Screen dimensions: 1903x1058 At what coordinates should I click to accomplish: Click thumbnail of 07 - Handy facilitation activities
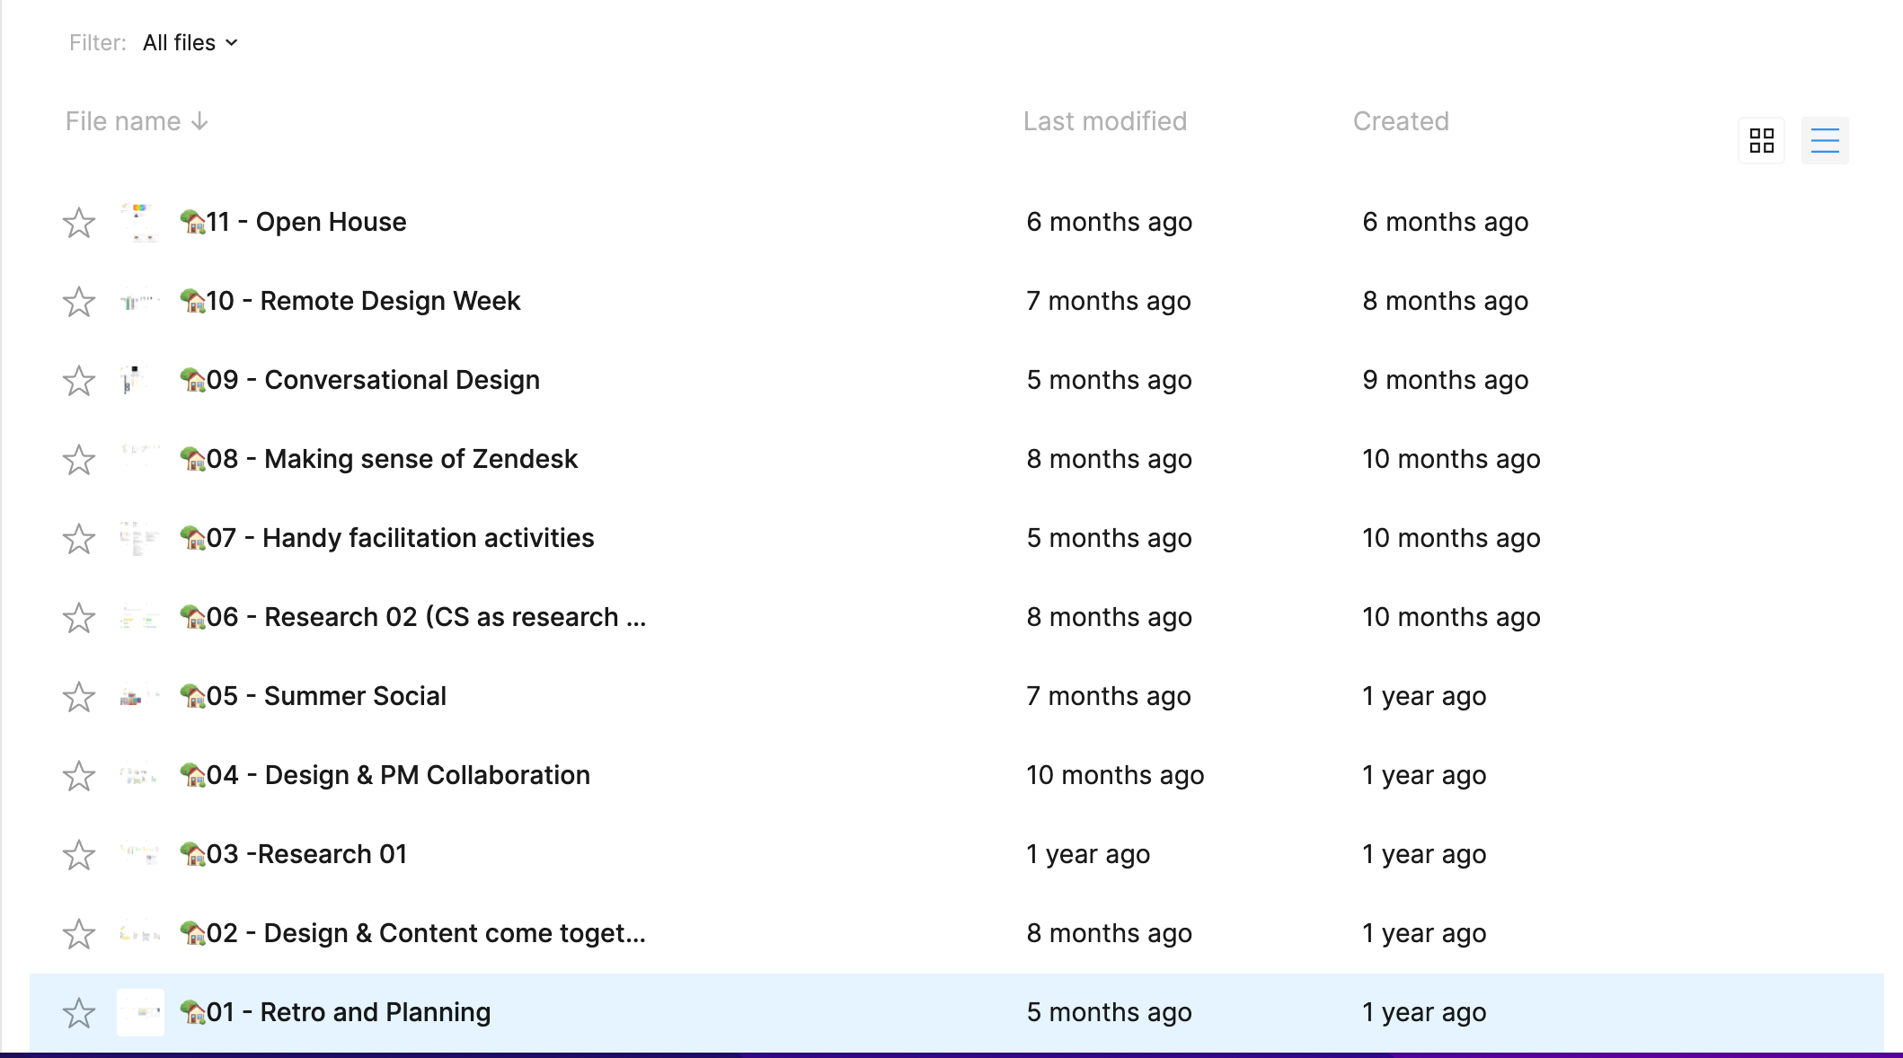140,539
